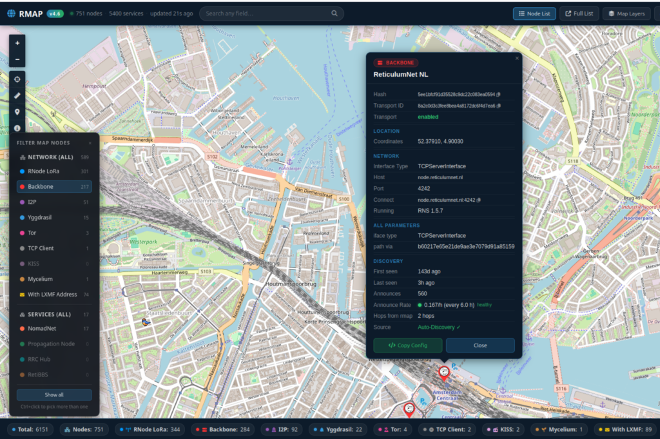Image resolution: width=660 pixels, height=439 pixels.
Task: Click the 5400 services header text
Action: pyautogui.click(x=126, y=14)
